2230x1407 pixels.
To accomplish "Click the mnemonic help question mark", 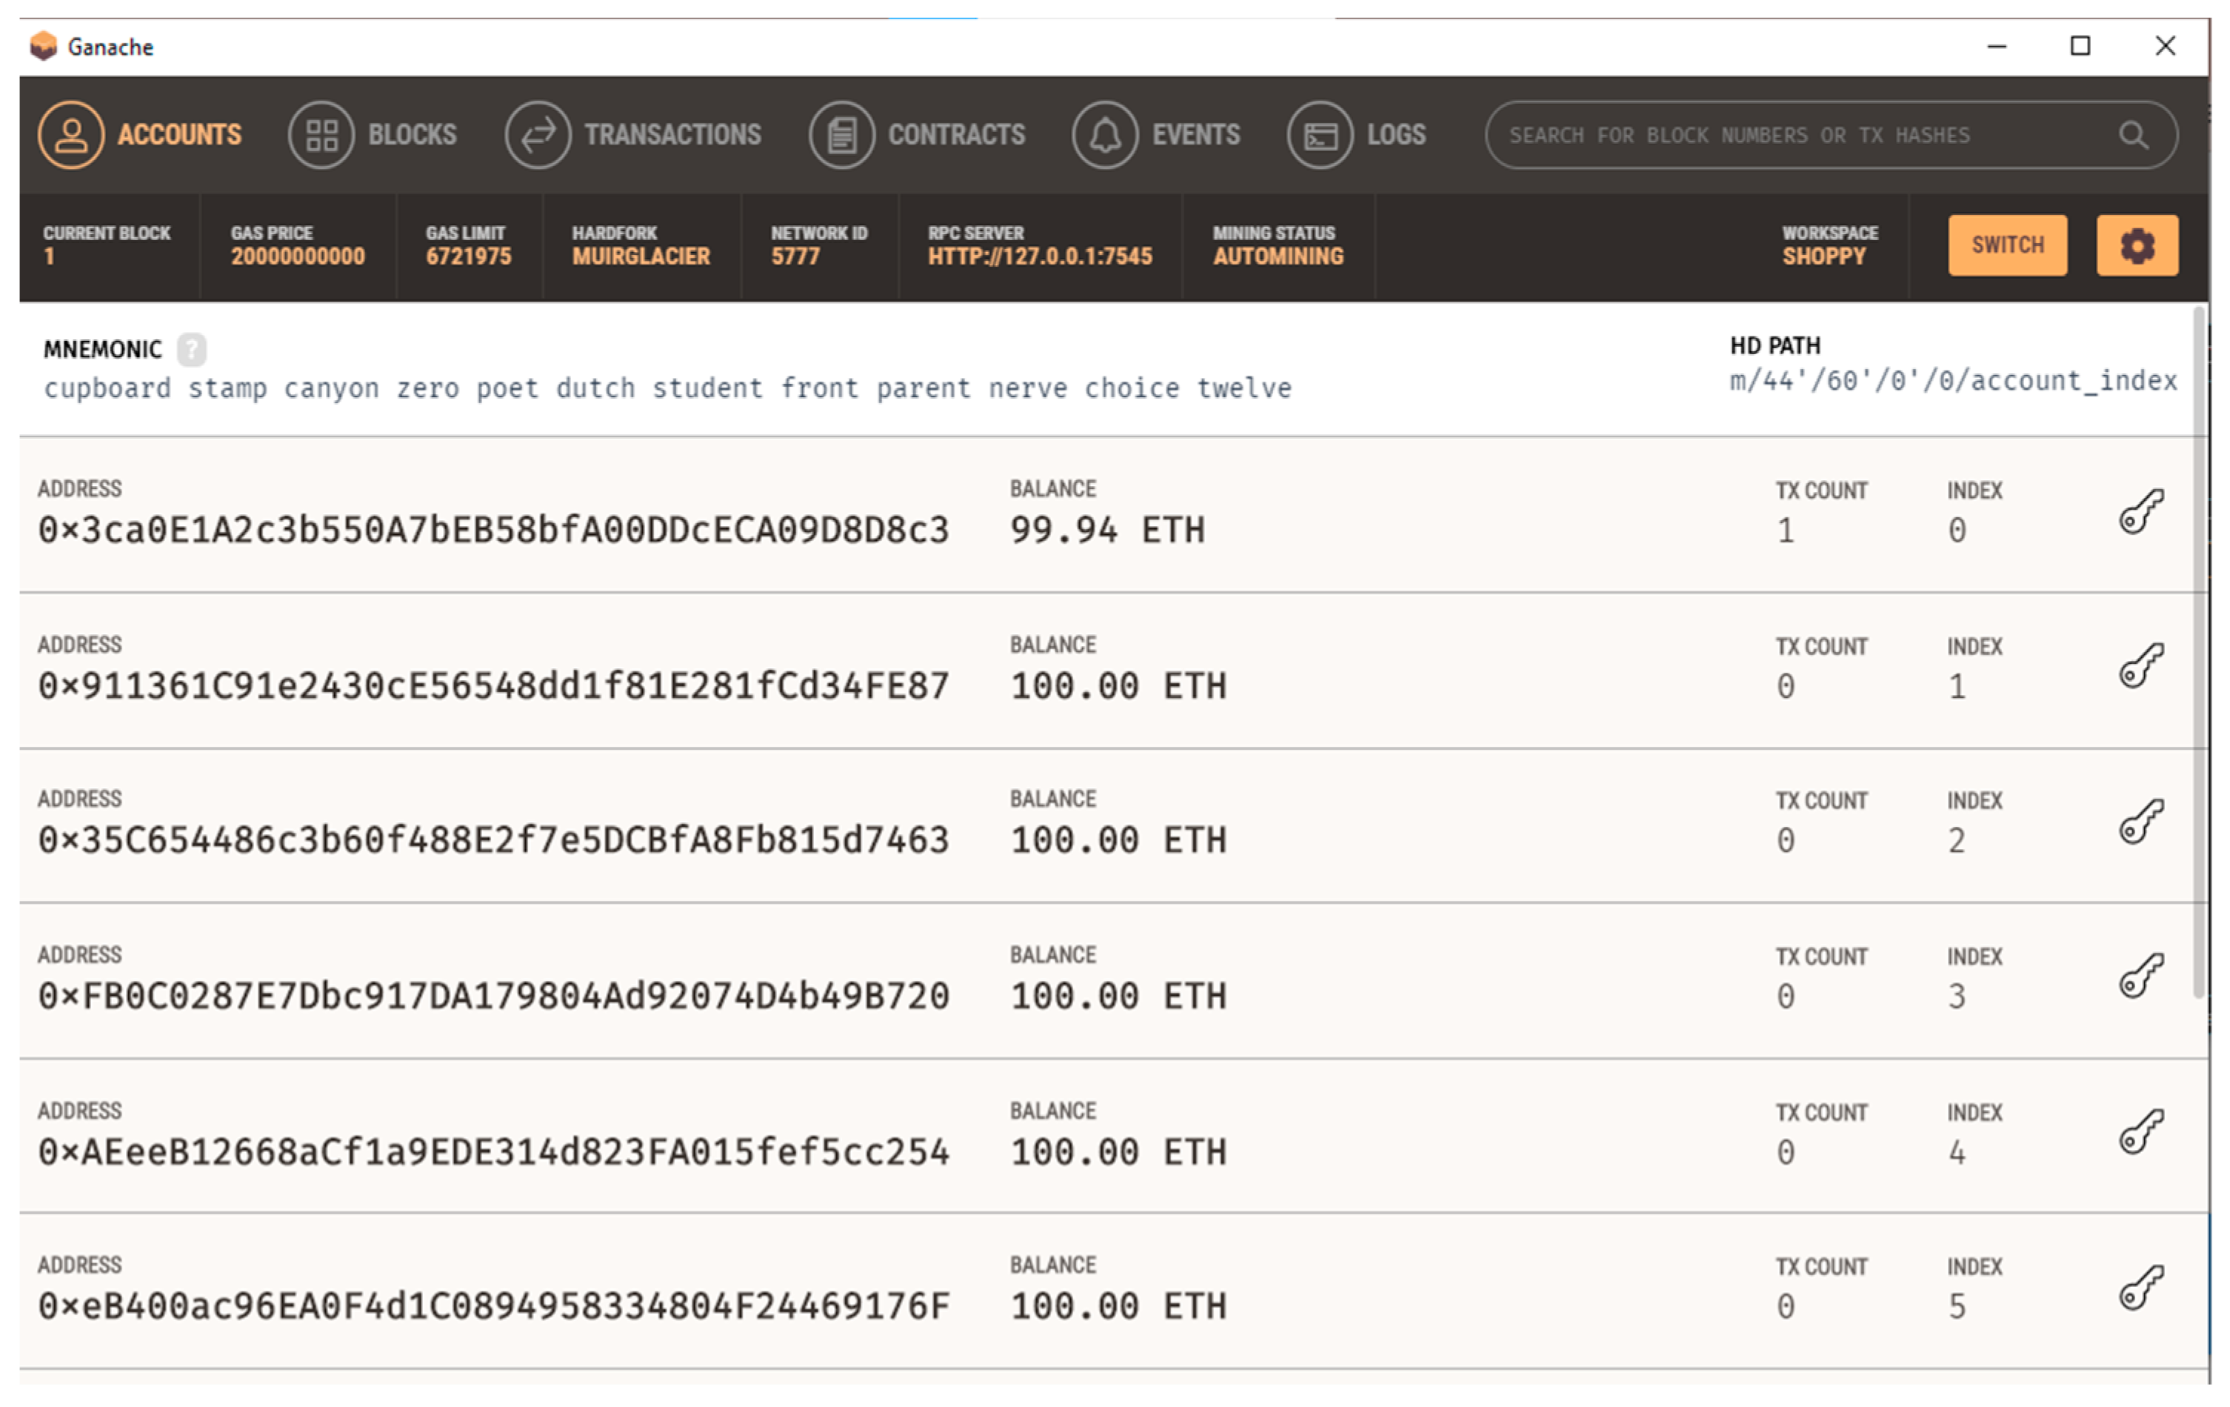I will click(x=192, y=349).
